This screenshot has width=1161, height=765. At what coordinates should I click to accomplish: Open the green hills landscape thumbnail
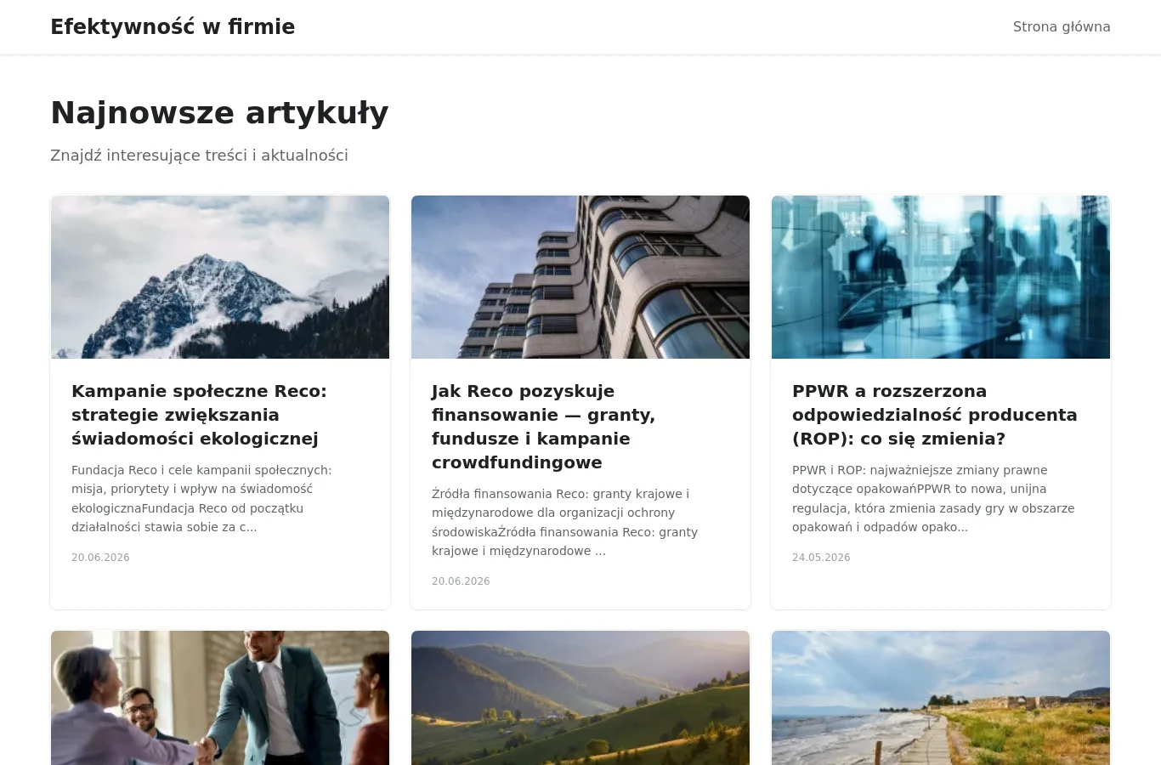[x=580, y=698]
